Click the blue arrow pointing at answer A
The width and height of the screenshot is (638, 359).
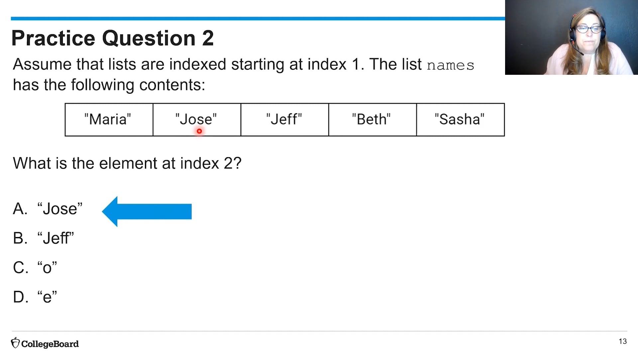tap(147, 211)
